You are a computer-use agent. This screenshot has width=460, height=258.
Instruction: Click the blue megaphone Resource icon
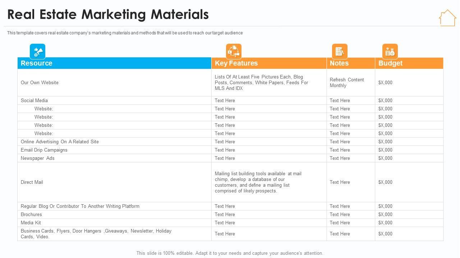pos(37,51)
